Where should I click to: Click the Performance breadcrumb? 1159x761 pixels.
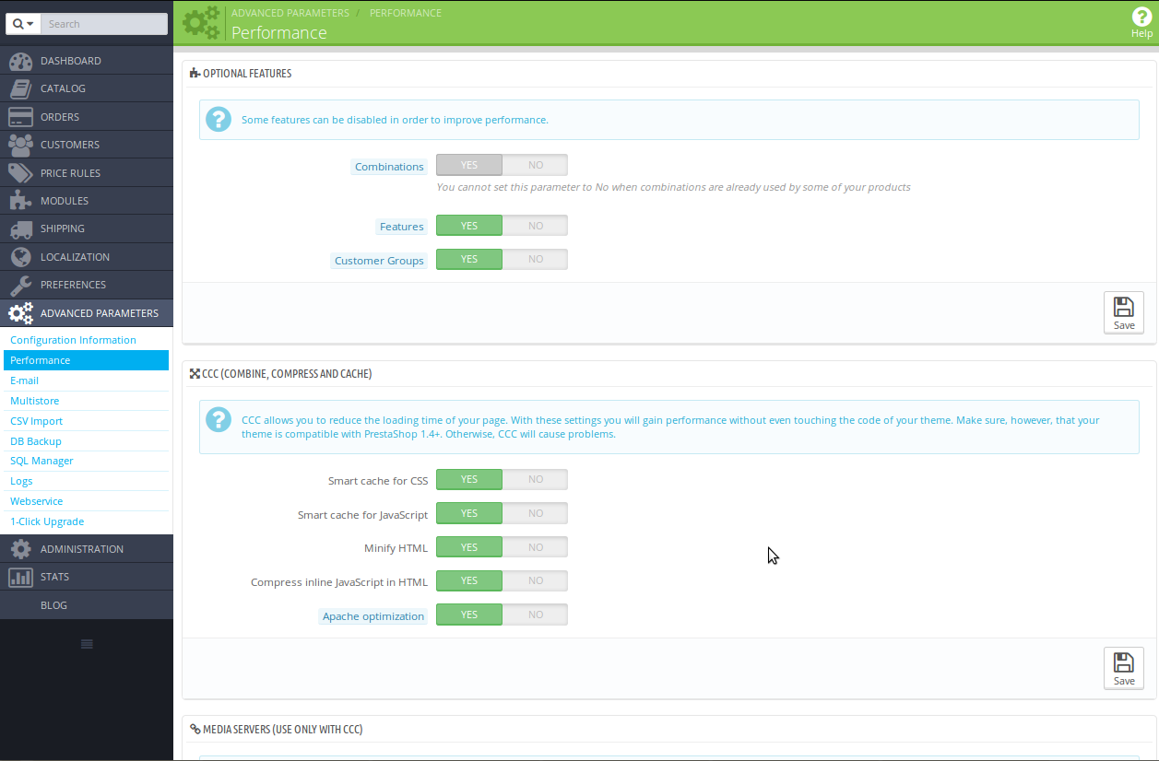(x=406, y=13)
